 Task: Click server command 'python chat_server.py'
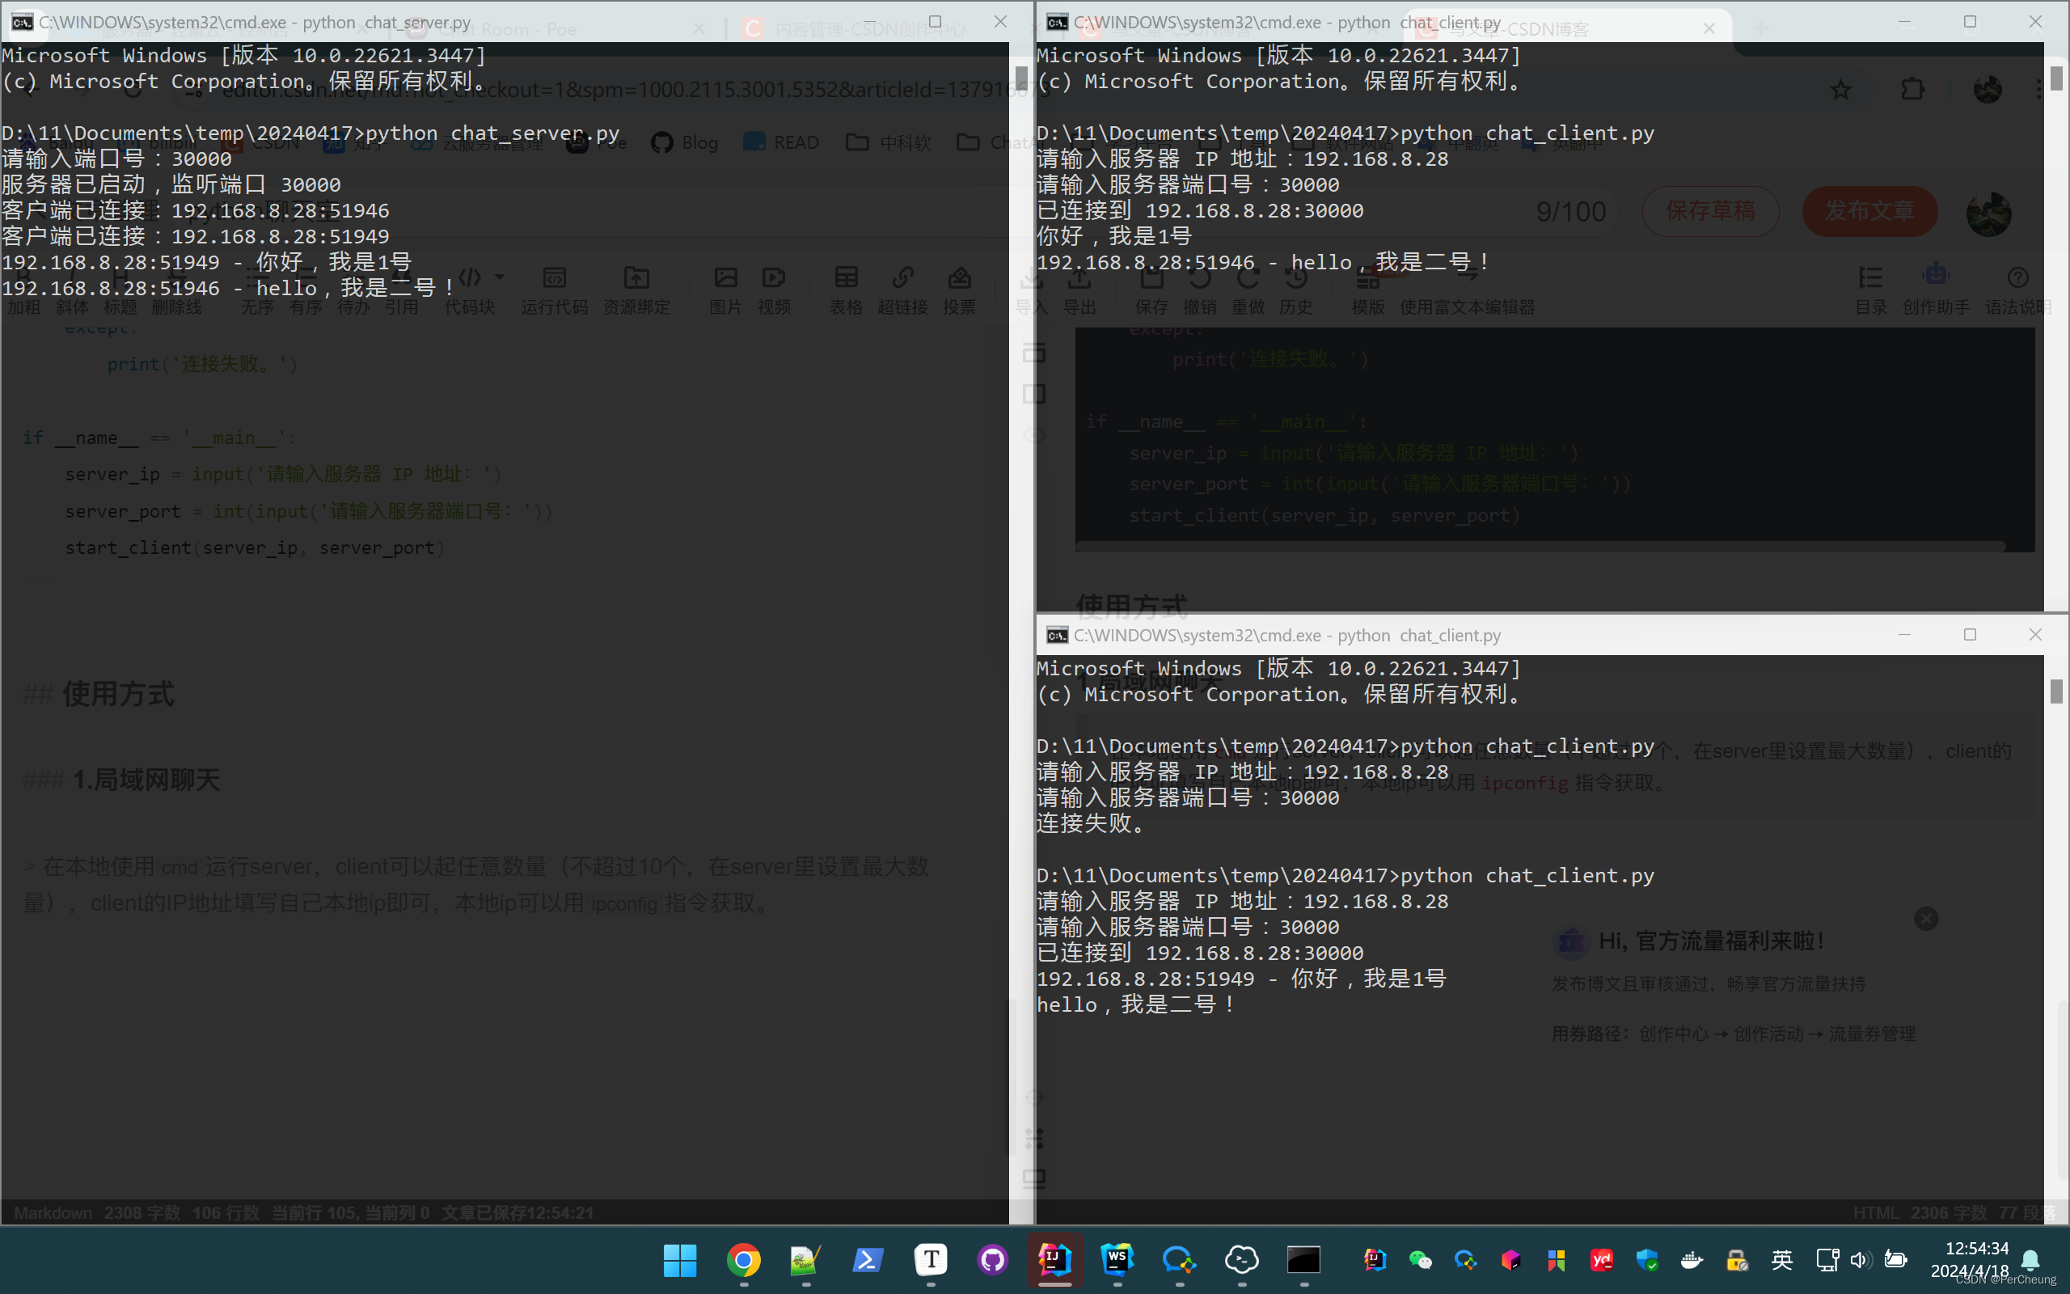point(492,133)
